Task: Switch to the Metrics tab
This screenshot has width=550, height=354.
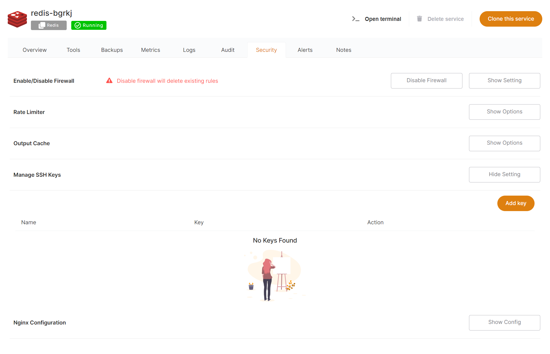Action: click(x=151, y=50)
